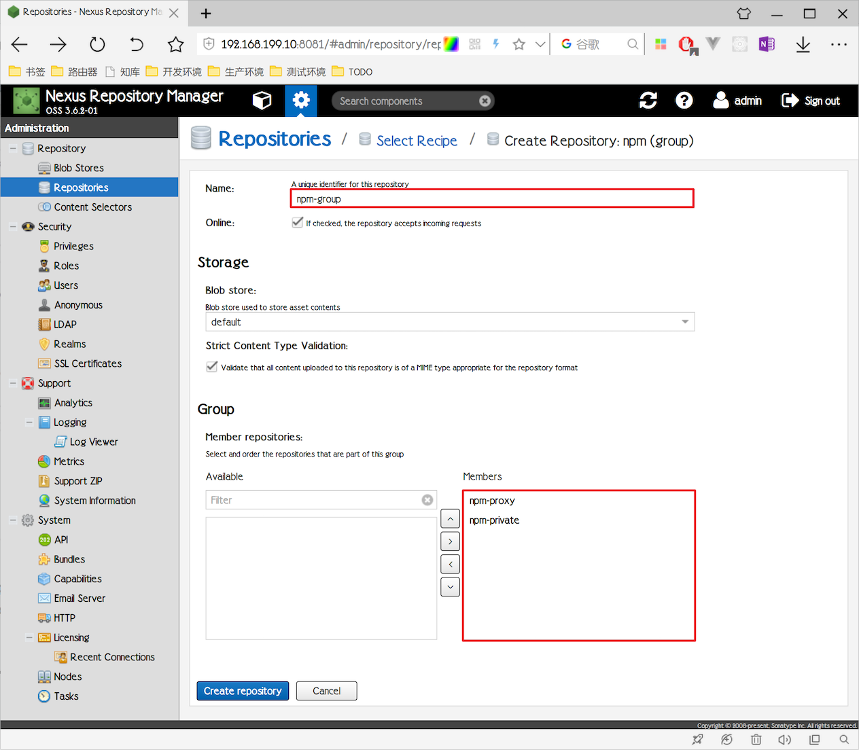Go to Repositories breadcrumb

click(275, 139)
